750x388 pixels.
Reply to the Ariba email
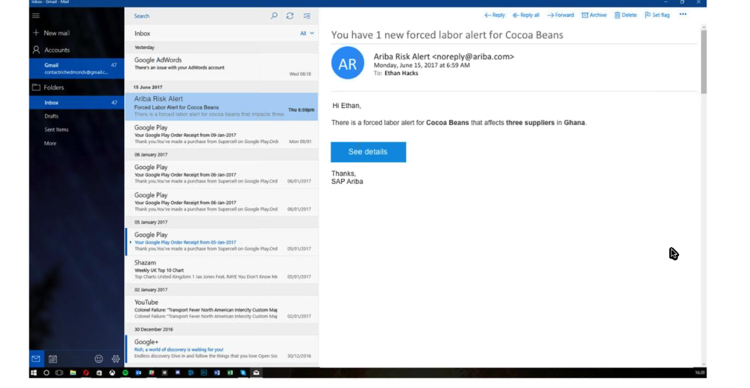click(495, 15)
